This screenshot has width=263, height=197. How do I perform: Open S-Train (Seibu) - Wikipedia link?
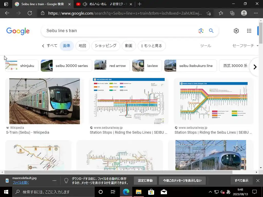pyautogui.click(x=28, y=132)
